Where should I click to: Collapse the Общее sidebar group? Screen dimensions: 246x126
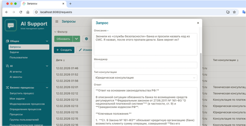click(47, 41)
